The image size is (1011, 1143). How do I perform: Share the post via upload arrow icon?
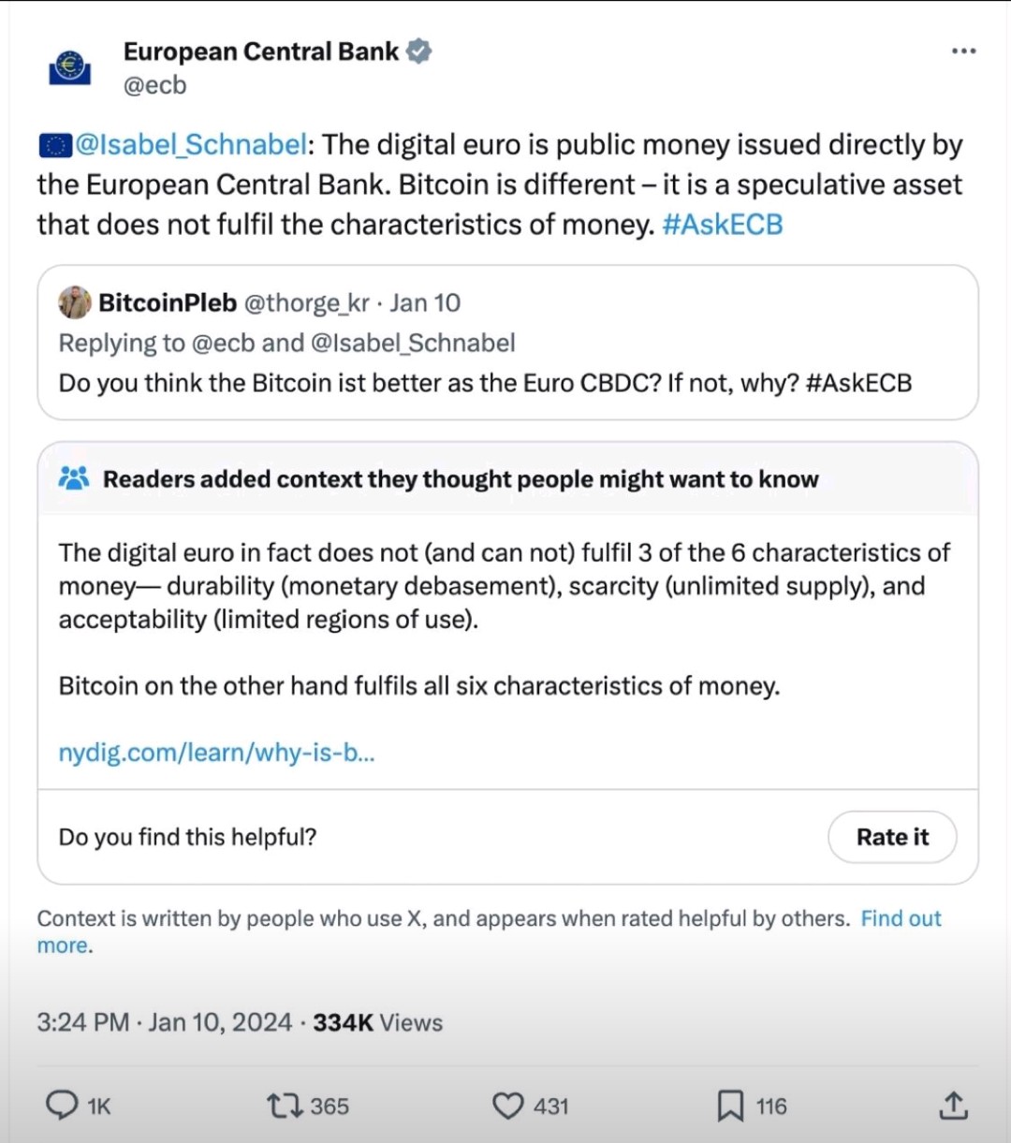click(x=952, y=1106)
